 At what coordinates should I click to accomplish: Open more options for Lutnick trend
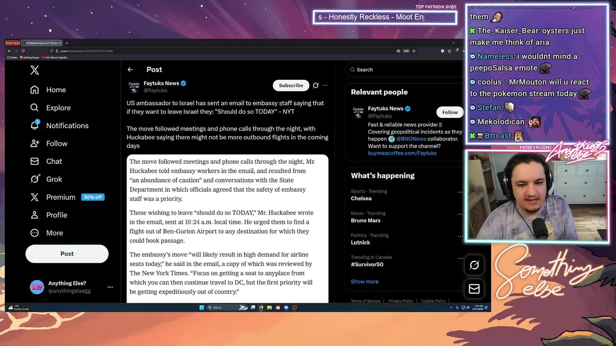pos(460,236)
